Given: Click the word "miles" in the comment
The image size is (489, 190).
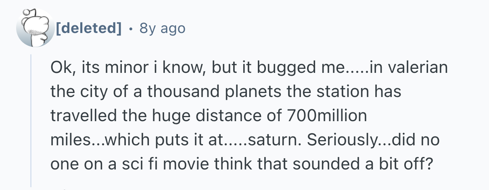Looking at the screenshot, I should point(66,141).
